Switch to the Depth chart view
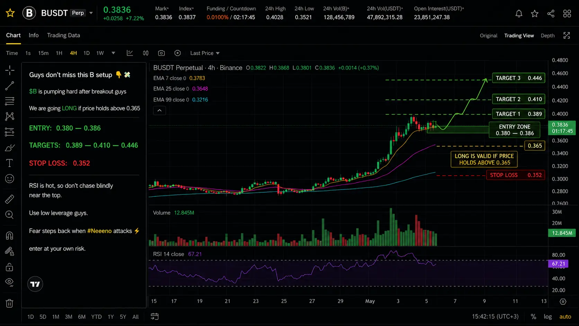This screenshot has height=326, width=579. (x=547, y=36)
